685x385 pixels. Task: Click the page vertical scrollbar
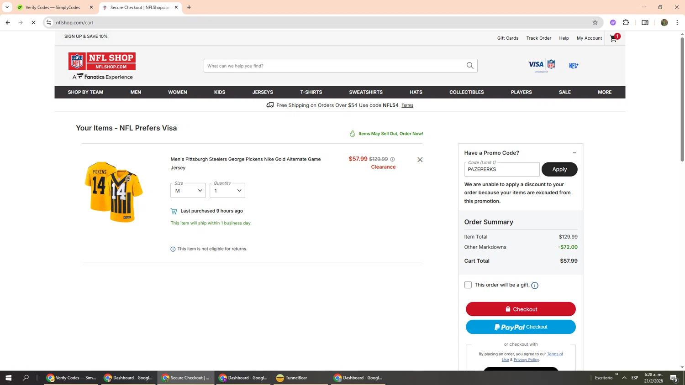[x=682, y=99]
